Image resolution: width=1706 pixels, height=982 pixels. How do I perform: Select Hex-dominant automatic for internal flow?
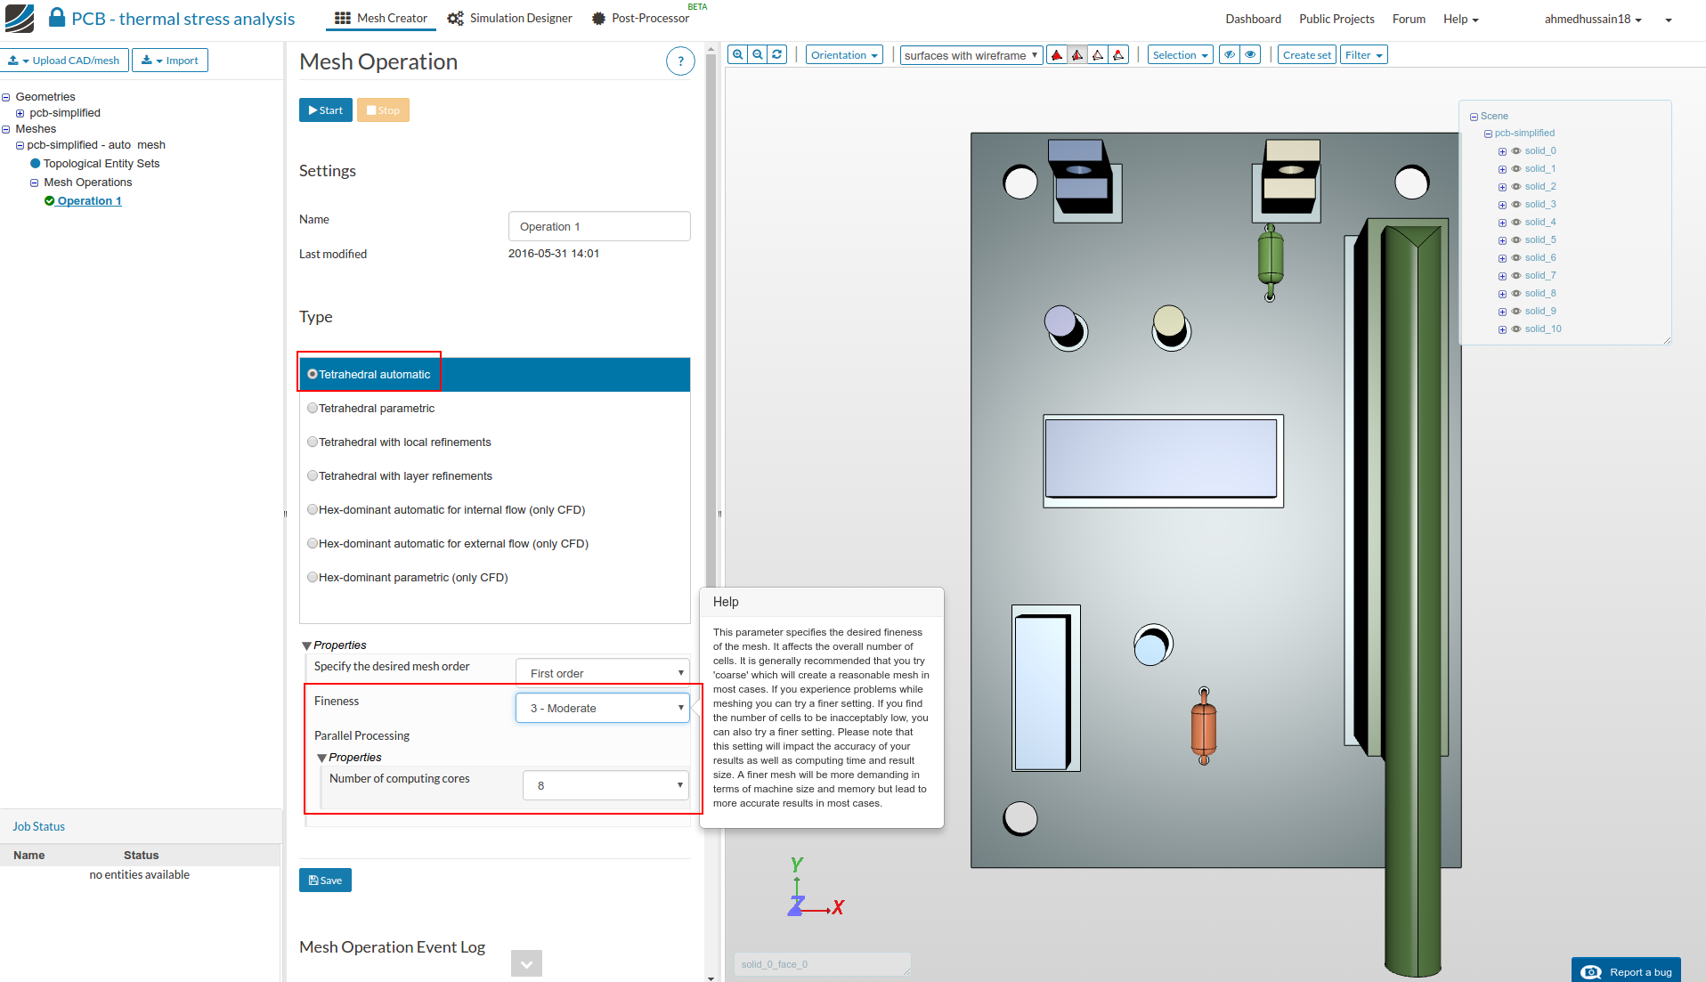click(313, 509)
